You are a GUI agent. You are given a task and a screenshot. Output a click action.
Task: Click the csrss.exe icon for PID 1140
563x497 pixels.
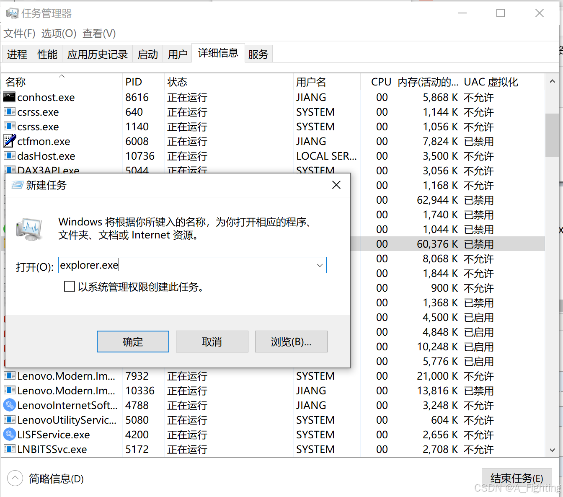coord(9,127)
